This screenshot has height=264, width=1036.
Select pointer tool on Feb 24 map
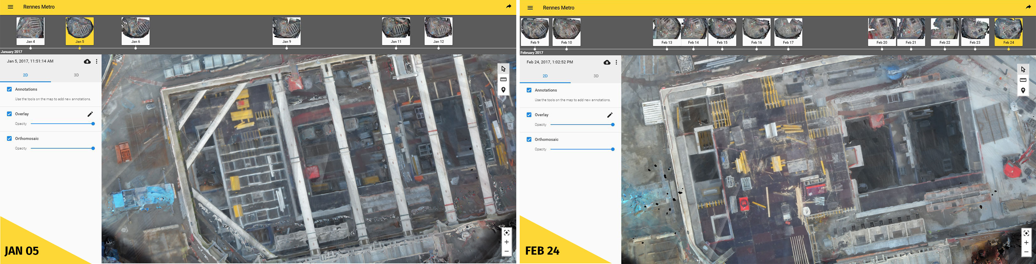point(1023,70)
